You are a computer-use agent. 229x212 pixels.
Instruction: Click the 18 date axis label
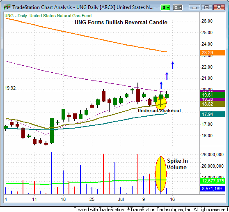63,199
